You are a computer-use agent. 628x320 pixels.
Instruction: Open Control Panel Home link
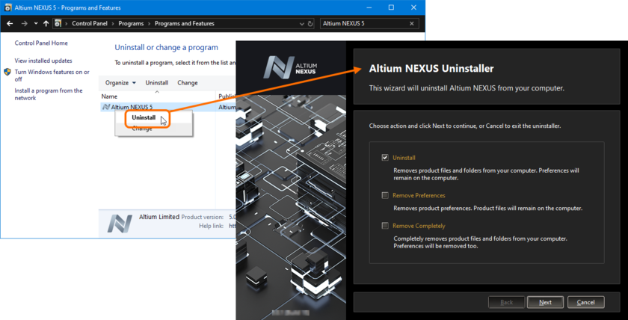pyautogui.click(x=41, y=43)
